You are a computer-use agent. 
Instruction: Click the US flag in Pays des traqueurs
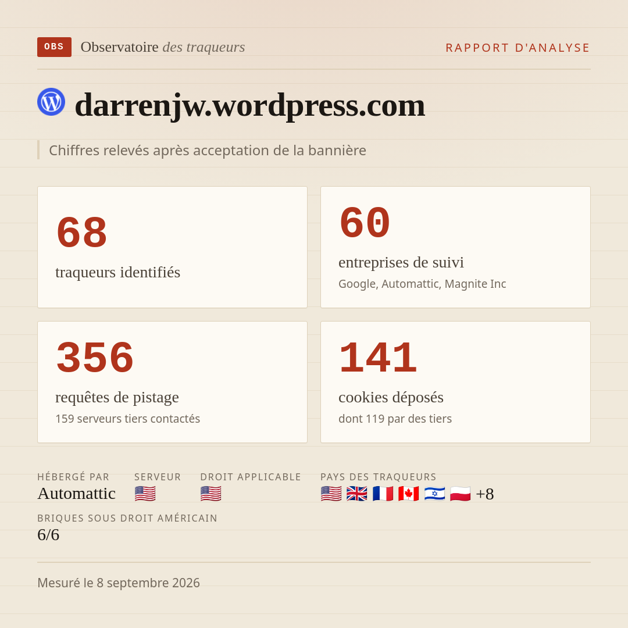pos(331,494)
